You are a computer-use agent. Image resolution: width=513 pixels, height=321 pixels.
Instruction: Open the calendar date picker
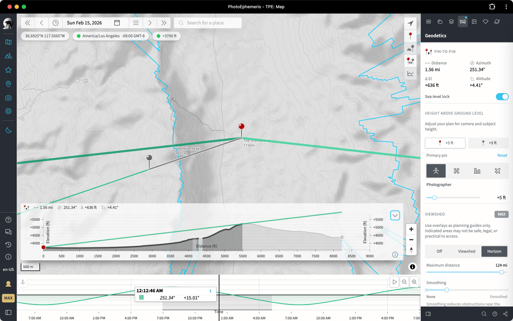(x=117, y=23)
